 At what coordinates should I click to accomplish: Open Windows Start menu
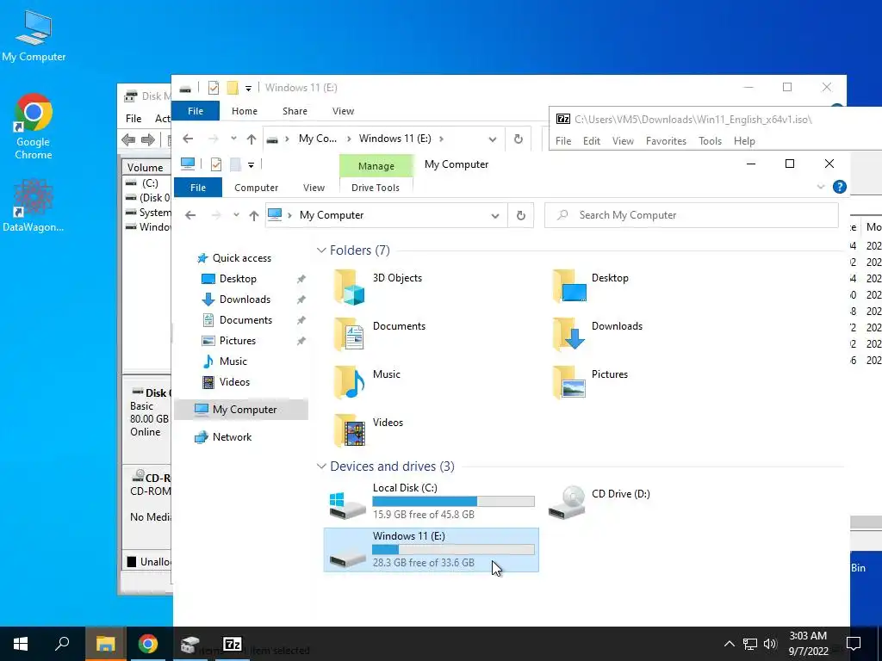click(x=21, y=644)
